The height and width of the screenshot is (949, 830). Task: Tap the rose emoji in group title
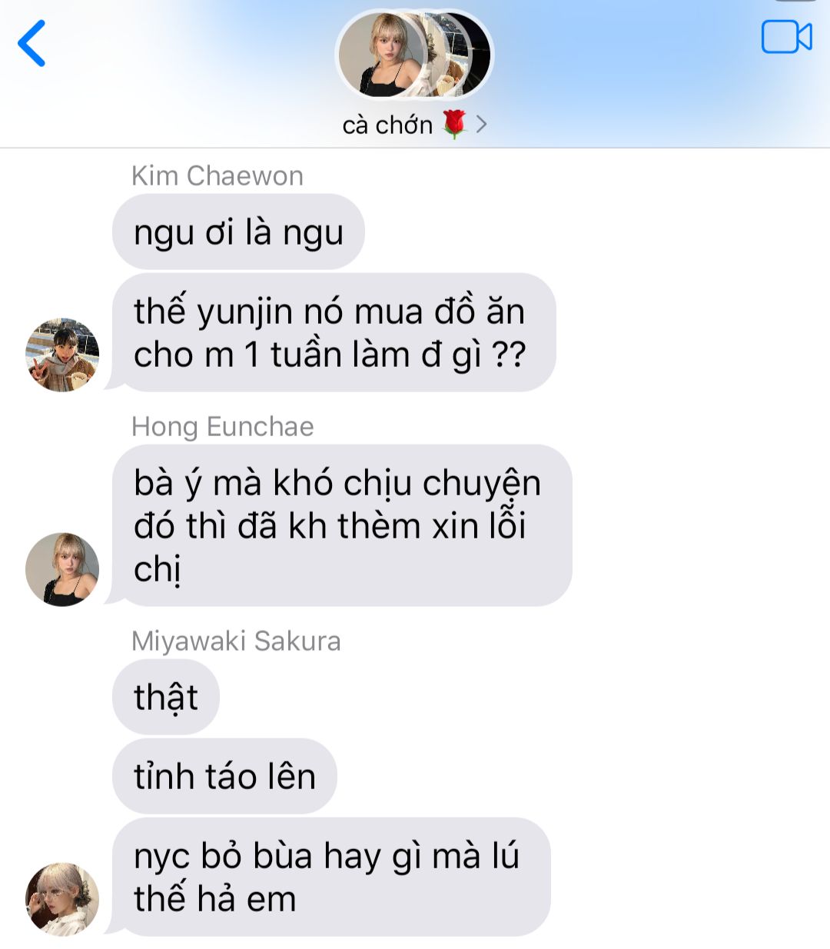click(x=455, y=124)
